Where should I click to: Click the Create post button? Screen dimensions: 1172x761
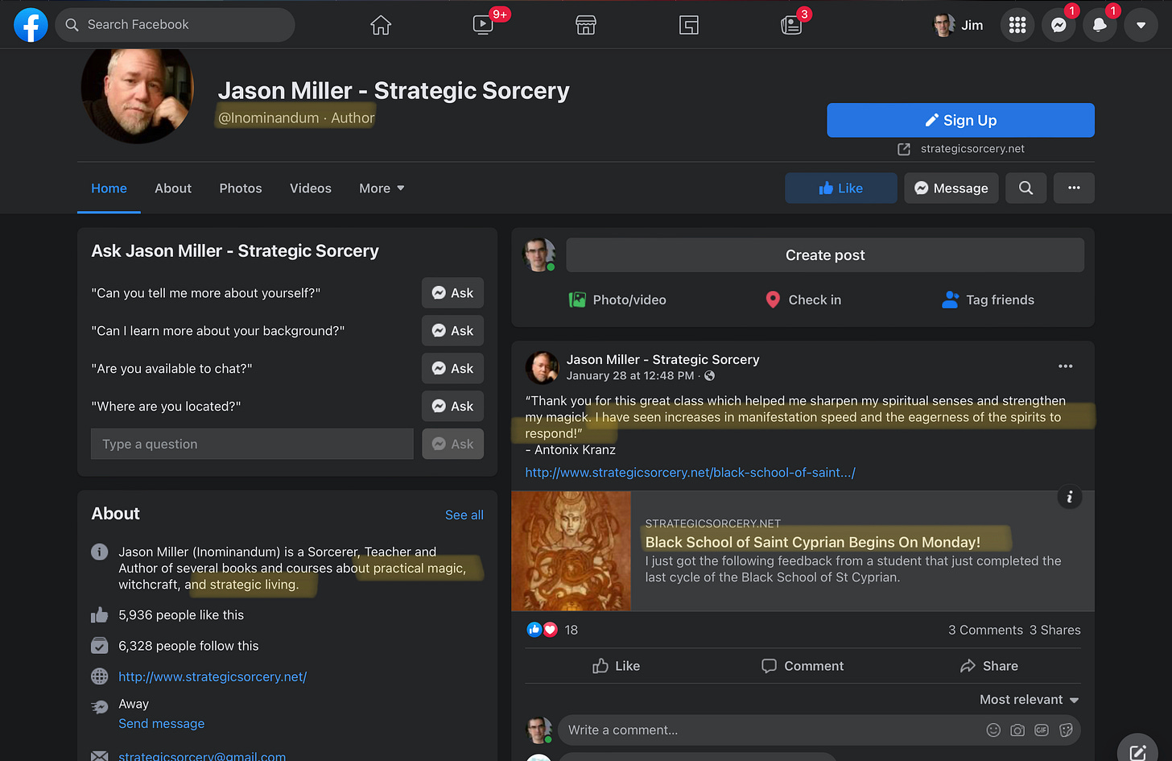click(825, 255)
